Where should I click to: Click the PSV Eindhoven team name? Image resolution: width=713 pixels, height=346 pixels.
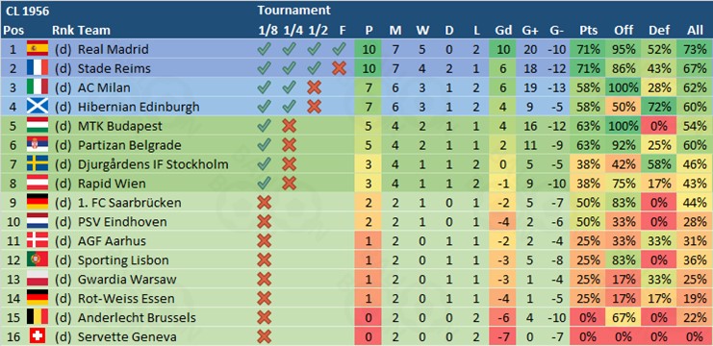[122, 222]
